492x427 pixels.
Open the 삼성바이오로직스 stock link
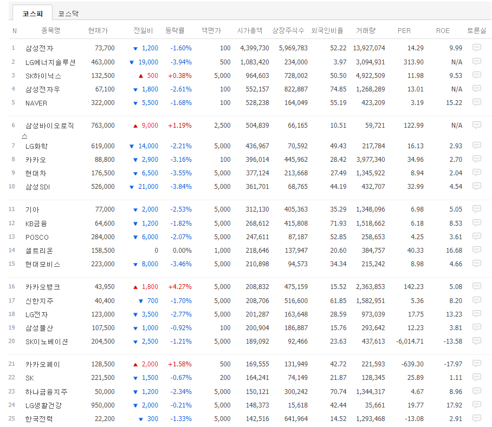pos(48,130)
